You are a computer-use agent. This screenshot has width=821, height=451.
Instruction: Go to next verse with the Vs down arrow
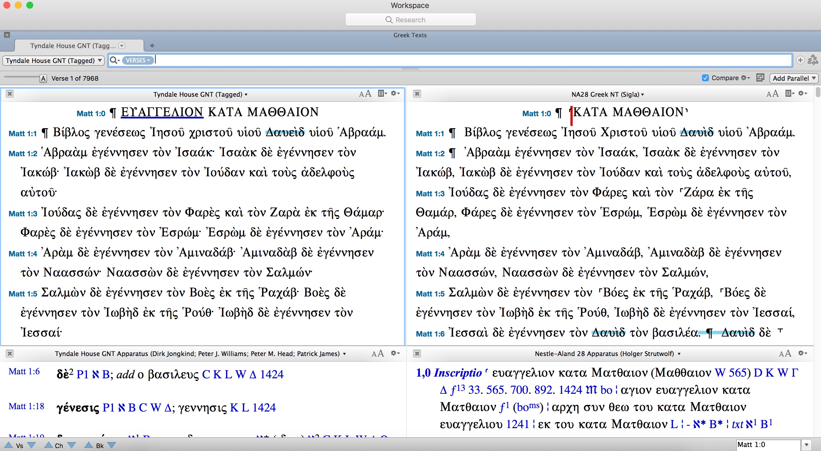tap(31, 445)
